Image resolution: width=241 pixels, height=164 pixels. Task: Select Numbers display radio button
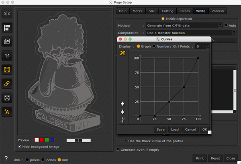click(154, 46)
